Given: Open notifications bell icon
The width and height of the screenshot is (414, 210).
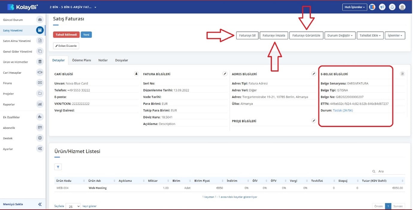Looking at the screenshot, I should click(392, 7).
